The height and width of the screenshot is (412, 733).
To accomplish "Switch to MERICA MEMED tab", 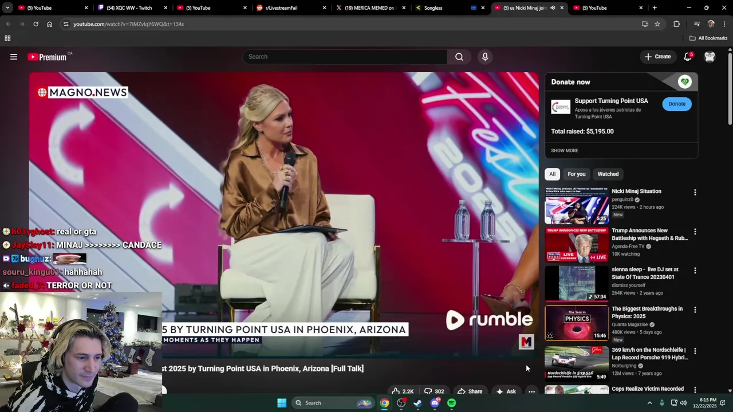I will 369,8.
